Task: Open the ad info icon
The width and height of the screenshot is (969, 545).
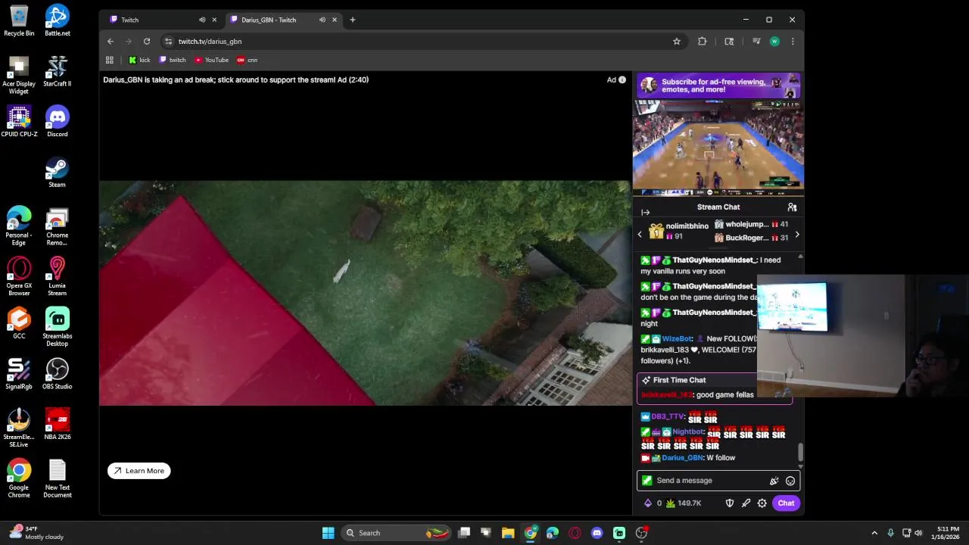Action: tap(622, 79)
